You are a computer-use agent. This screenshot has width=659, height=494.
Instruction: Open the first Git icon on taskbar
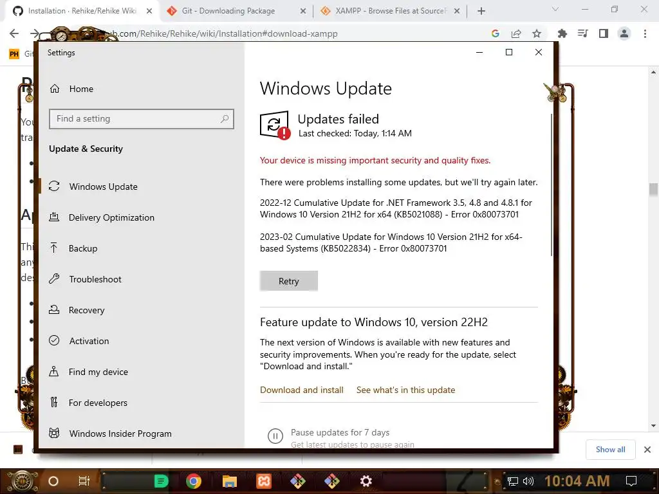pos(297,481)
